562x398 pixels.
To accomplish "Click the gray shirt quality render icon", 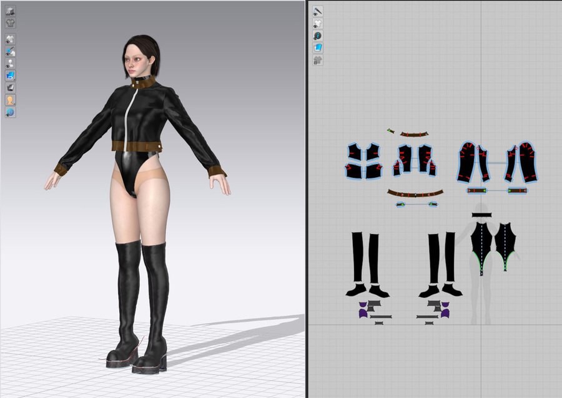I will [11, 23].
